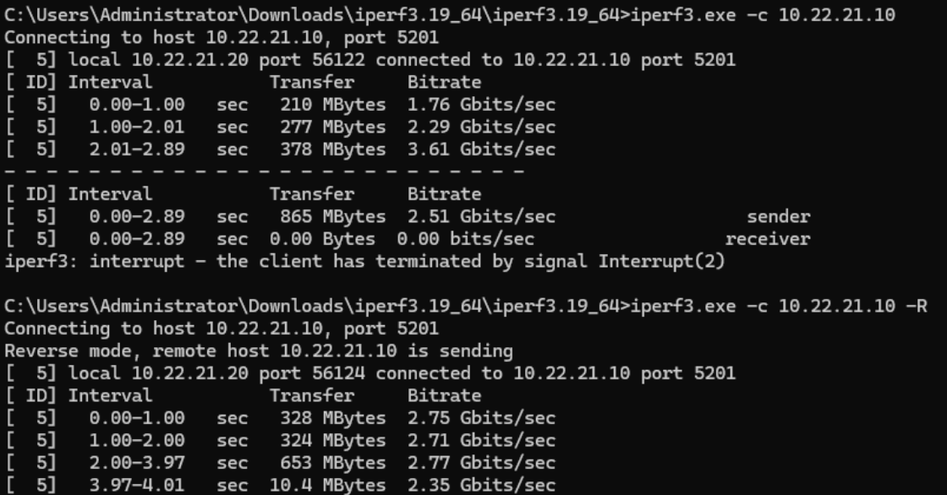
Task: Click the word receiver in the summary
Action: [767, 239]
